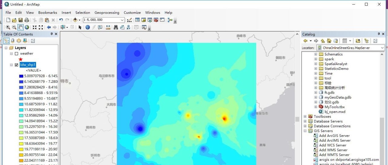Turn on the weather layer checkbox
Viewport: 388px width, 165px height.
16,54
